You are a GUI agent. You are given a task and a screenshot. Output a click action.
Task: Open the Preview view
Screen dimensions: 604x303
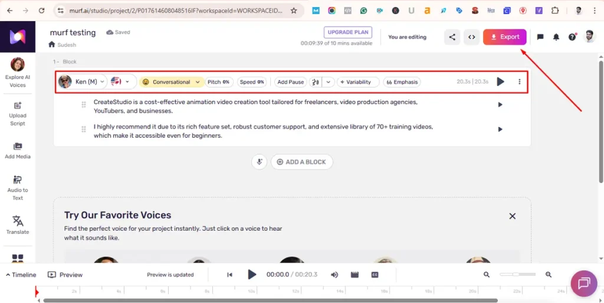[x=65, y=275]
